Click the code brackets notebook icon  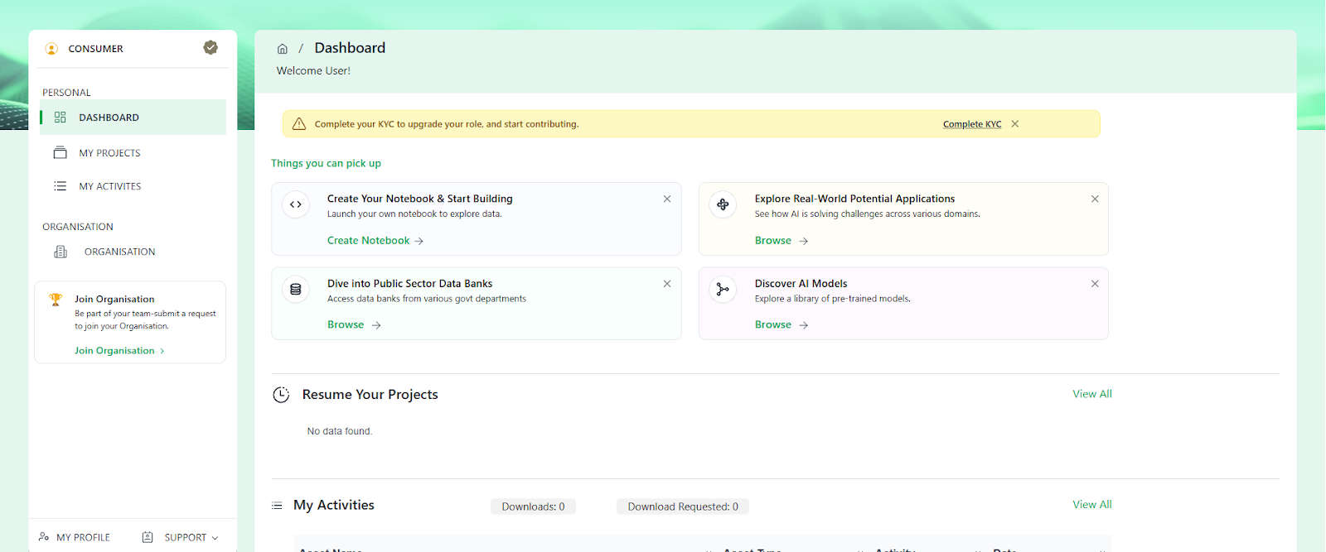click(296, 204)
